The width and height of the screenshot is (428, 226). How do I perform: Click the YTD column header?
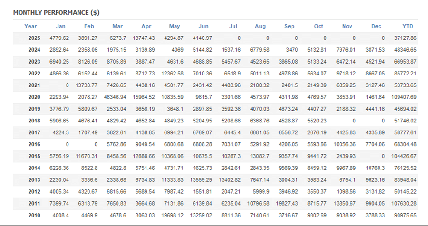408,26
